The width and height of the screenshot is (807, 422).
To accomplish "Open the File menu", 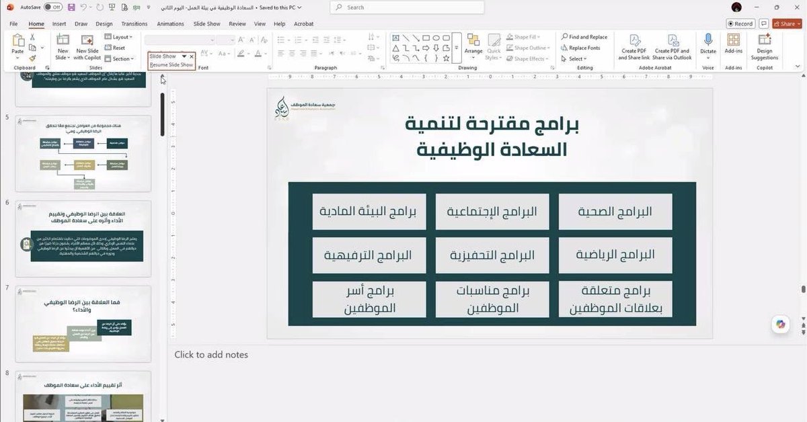I will click(13, 24).
